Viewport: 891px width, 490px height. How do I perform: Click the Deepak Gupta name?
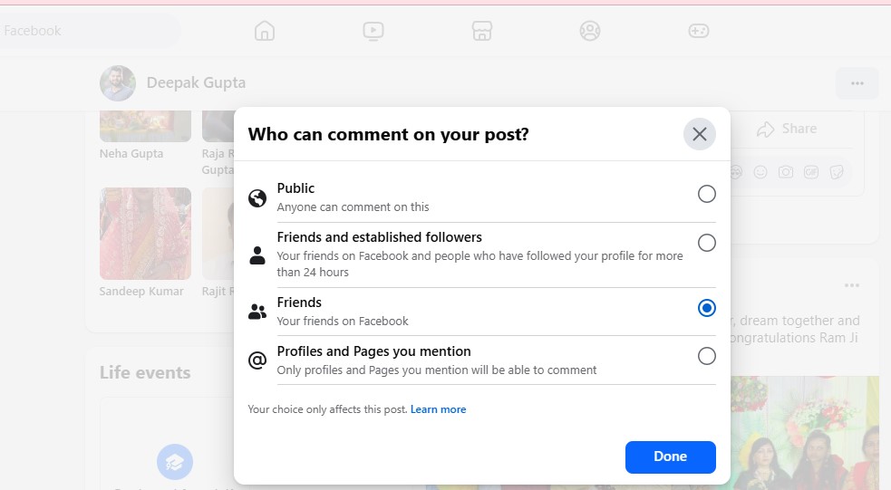point(196,83)
